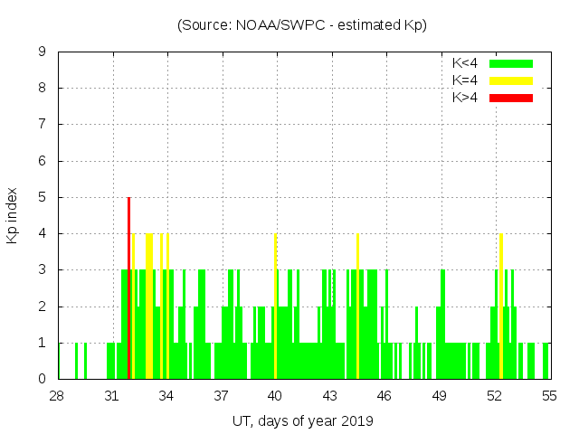Screen dimensions: 579x434
Task: Click the x-axis tick label 49
Action: 440,396
